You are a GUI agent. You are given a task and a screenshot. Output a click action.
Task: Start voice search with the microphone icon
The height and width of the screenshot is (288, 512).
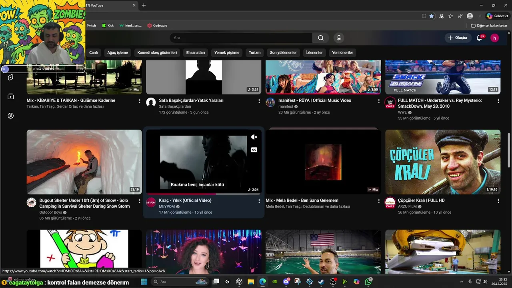339,38
